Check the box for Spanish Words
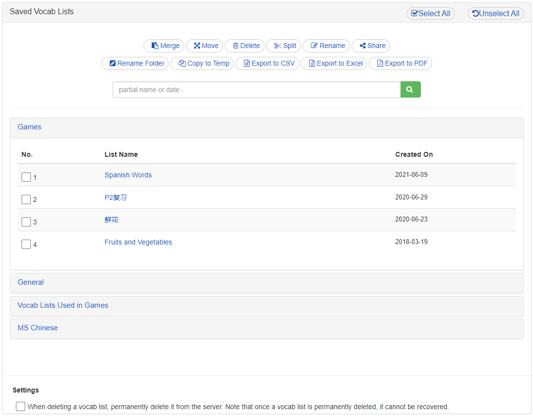The height and width of the screenshot is (416, 533). point(26,177)
